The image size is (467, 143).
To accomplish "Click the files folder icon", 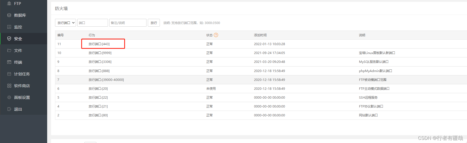I will click(9, 50).
